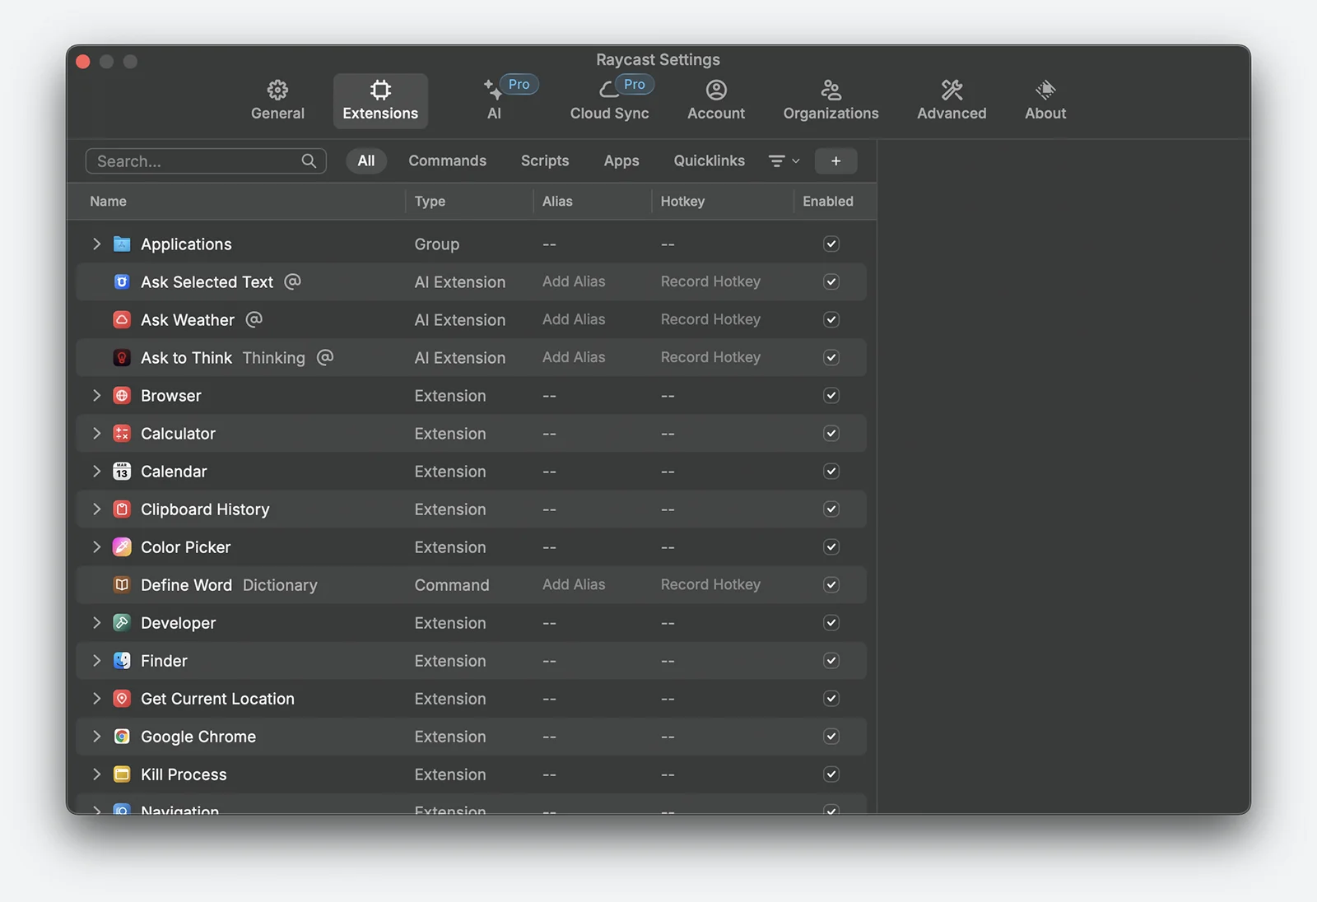The height and width of the screenshot is (902, 1317).
Task: Click the Developer hammer icon
Action: (122, 622)
